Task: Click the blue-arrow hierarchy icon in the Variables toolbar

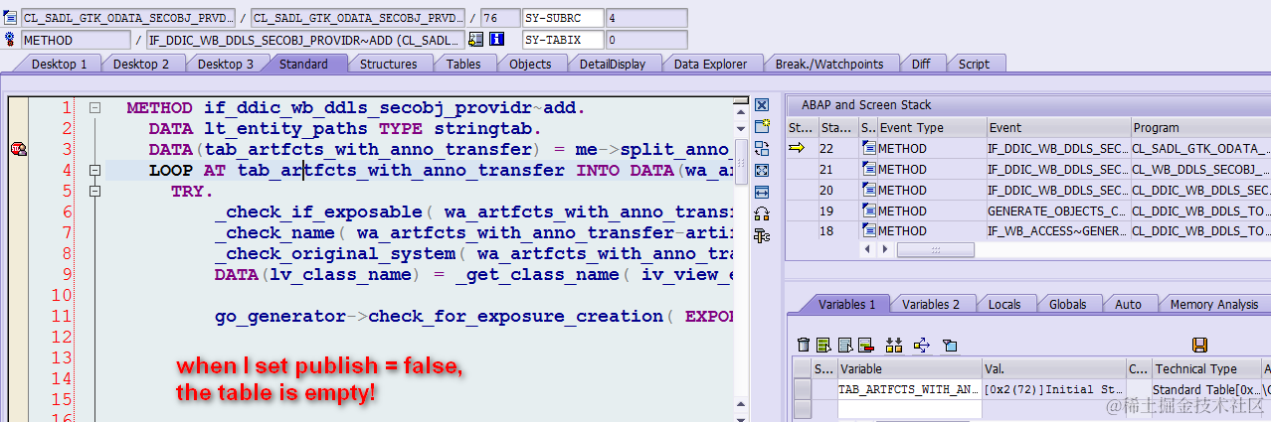Action: [921, 345]
